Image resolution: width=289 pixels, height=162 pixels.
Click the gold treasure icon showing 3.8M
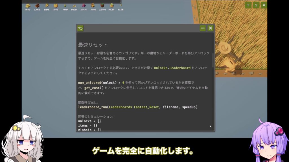coord(93,5)
